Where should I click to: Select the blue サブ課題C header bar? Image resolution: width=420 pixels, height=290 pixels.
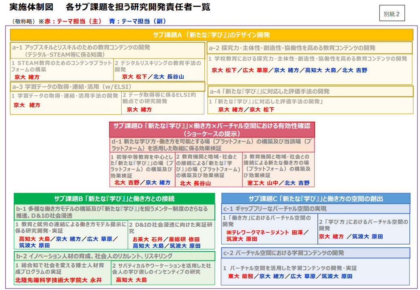click(315, 199)
